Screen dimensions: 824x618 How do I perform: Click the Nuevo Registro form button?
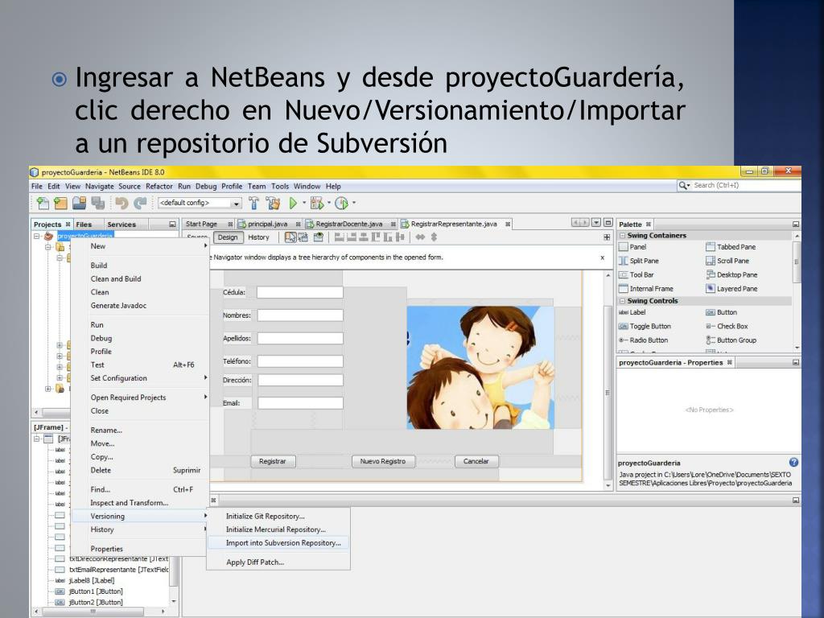tap(383, 461)
